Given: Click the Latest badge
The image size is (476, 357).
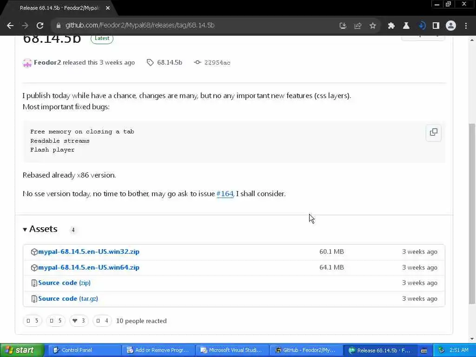Looking at the screenshot, I should coord(102,39).
